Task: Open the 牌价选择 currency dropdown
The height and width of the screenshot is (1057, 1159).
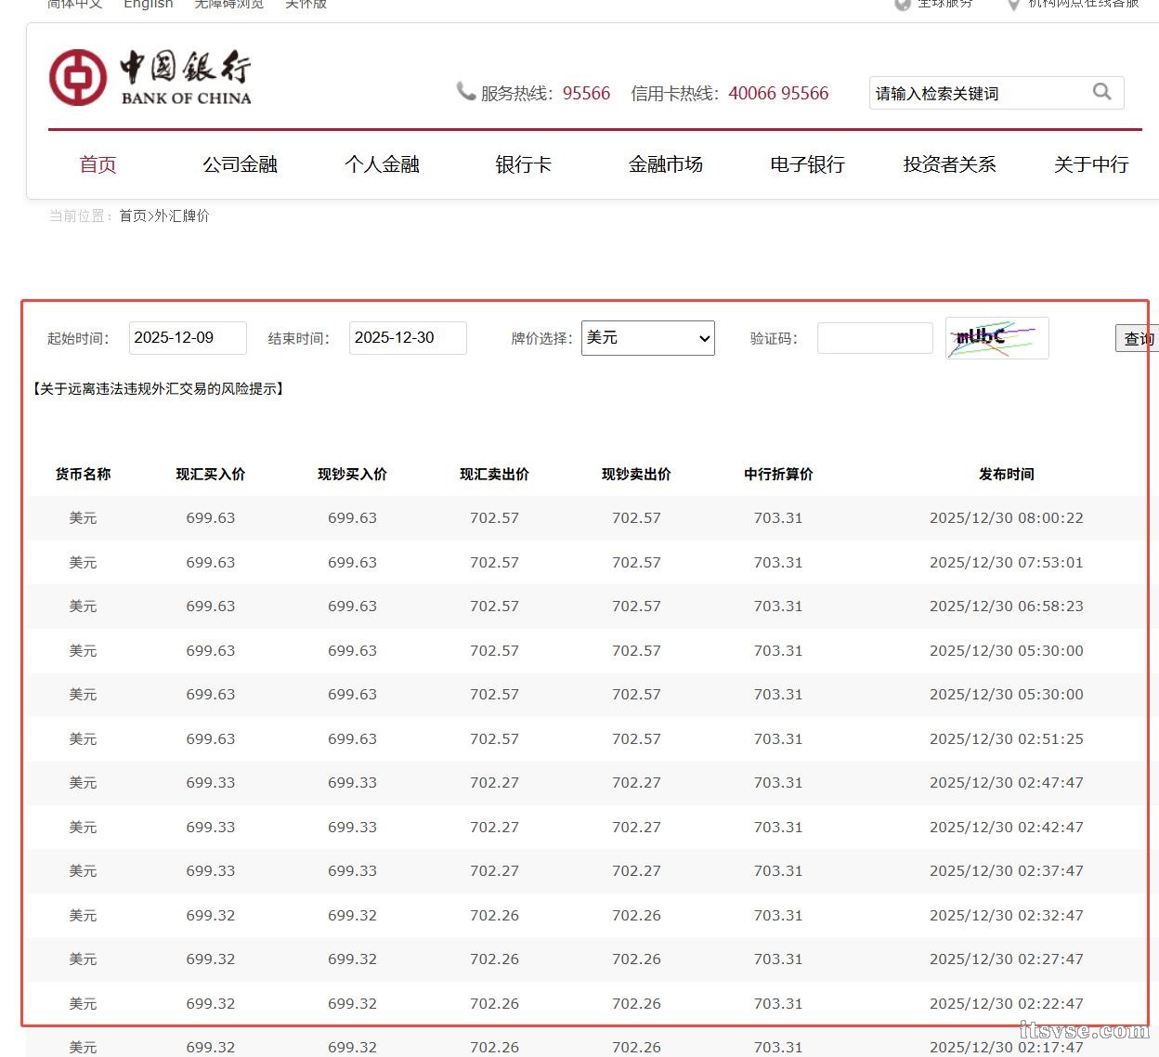Action: pos(647,338)
